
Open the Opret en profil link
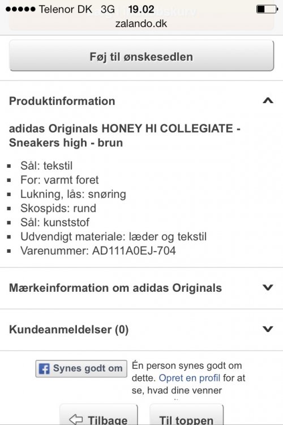[189, 378]
